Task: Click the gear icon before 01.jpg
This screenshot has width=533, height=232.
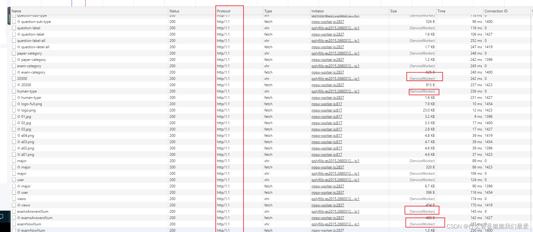Action: 19,117
